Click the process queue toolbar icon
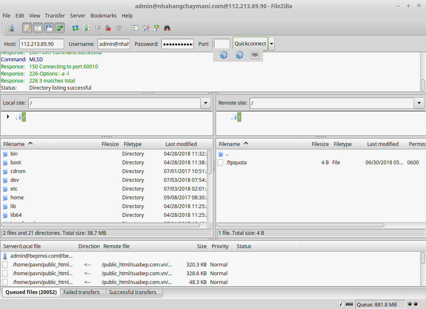The height and width of the screenshot is (309, 426). pos(86,28)
